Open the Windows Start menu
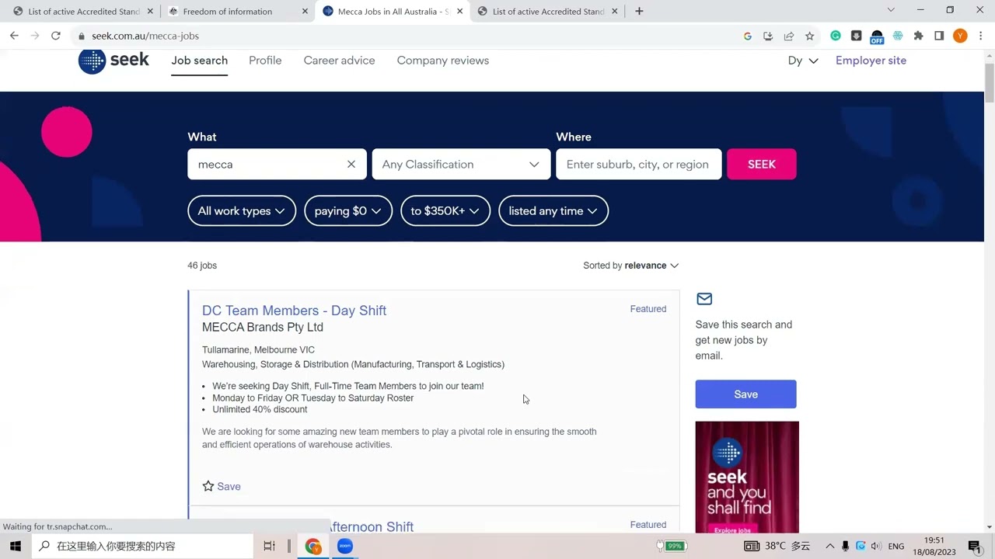The height and width of the screenshot is (559, 995). click(16, 546)
